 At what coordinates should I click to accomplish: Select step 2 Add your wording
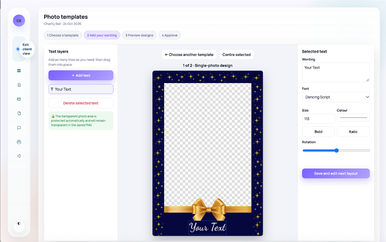(102, 35)
